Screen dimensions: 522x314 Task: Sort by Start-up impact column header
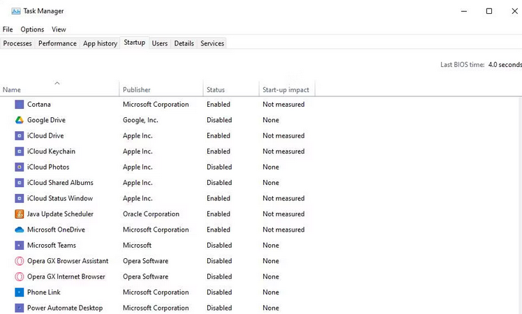(x=285, y=89)
